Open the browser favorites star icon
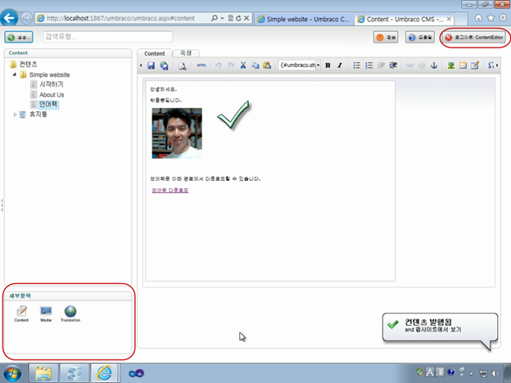511x383 pixels. click(x=491, y=18)
